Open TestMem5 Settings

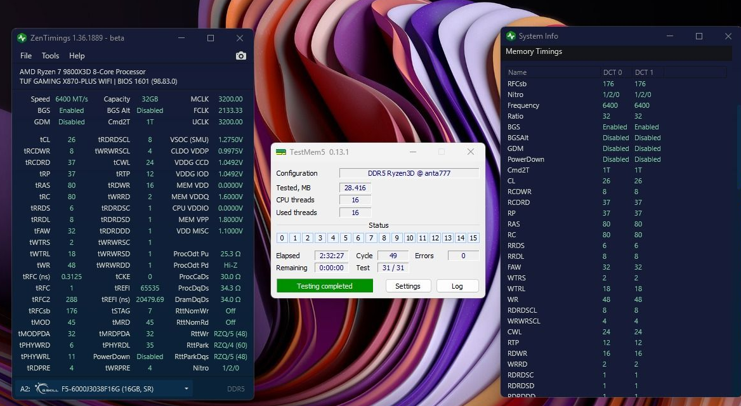click(x=408, y=286)
